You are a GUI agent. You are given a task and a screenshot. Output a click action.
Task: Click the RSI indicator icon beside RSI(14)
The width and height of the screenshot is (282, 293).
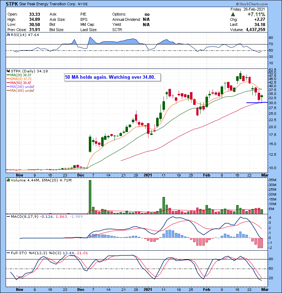pos(8,35)
